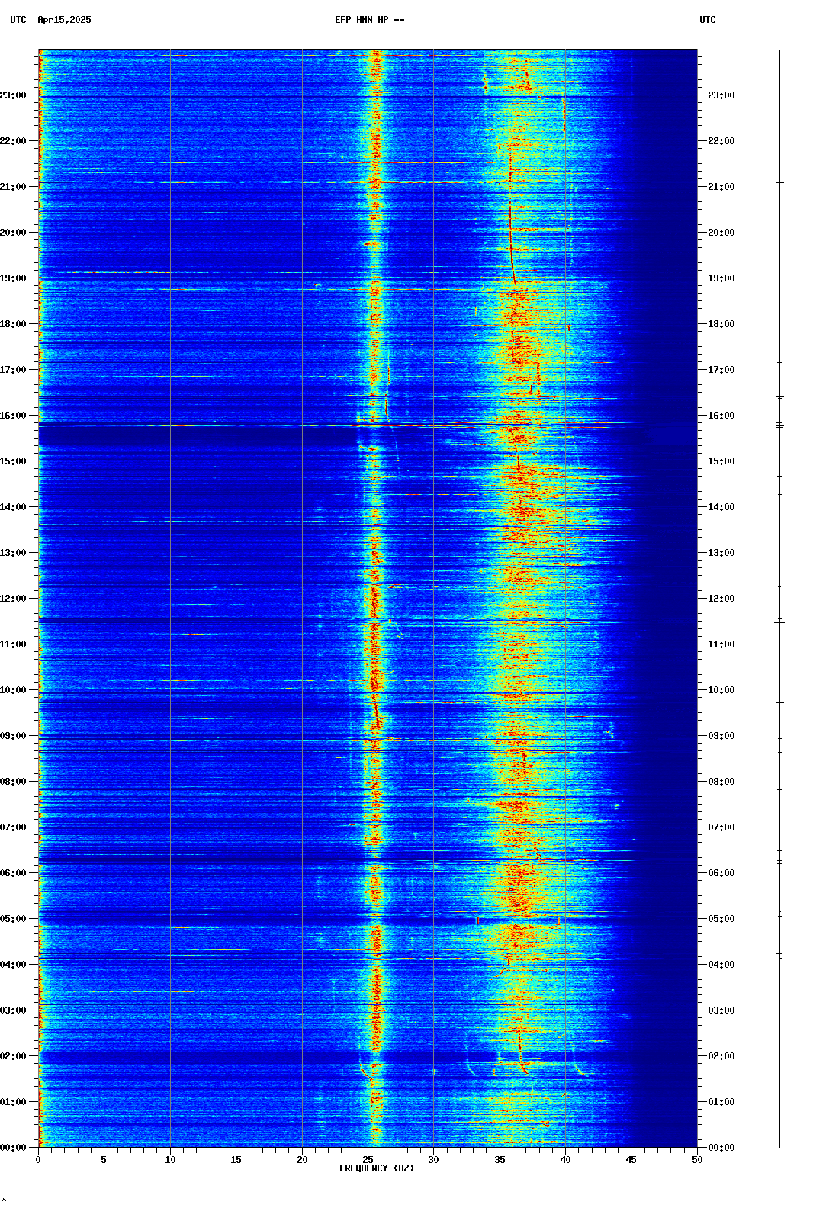Viewport: 813px width, 1208px height.
Task: Click the Apr15,2025 date label
Action: pos(64,20)
